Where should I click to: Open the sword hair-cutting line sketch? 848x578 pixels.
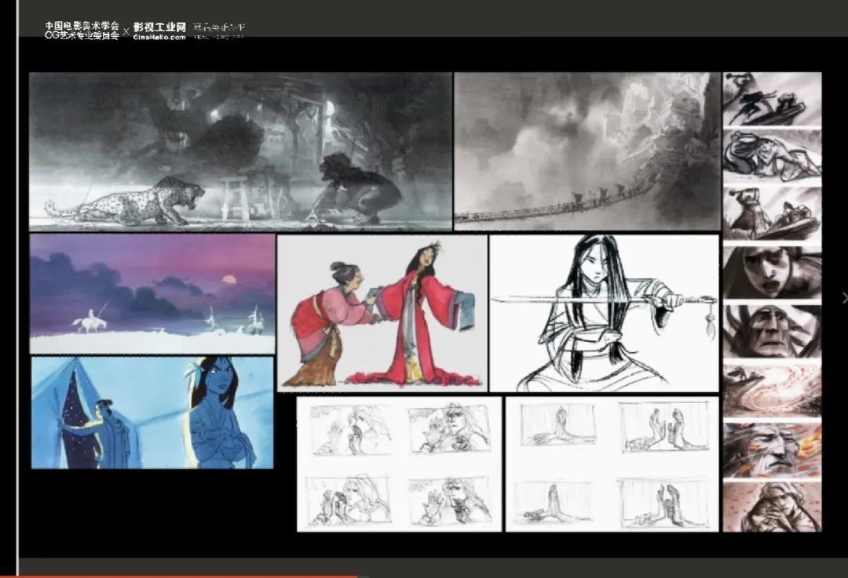coord(604,313)
